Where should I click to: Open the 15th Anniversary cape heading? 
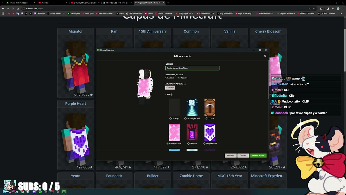click(153, 31)
